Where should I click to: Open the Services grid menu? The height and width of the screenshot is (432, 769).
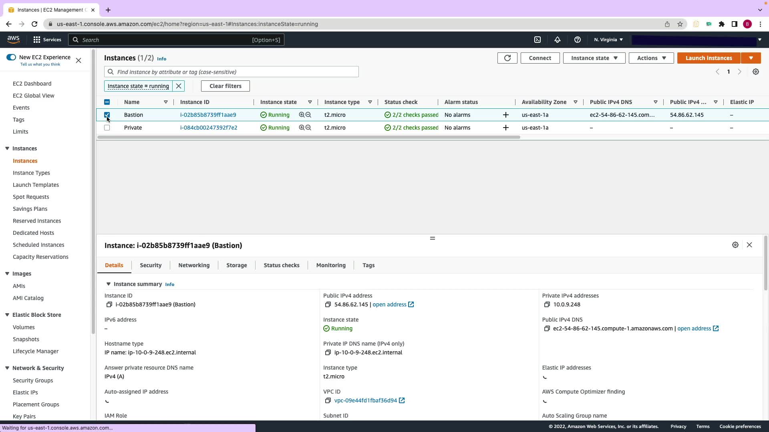tap(47, 40)
